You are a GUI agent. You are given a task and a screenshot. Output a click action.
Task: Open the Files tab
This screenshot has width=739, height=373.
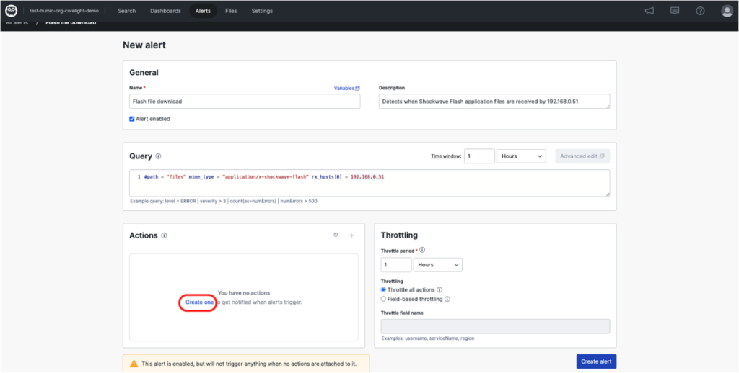click(232, 11)
